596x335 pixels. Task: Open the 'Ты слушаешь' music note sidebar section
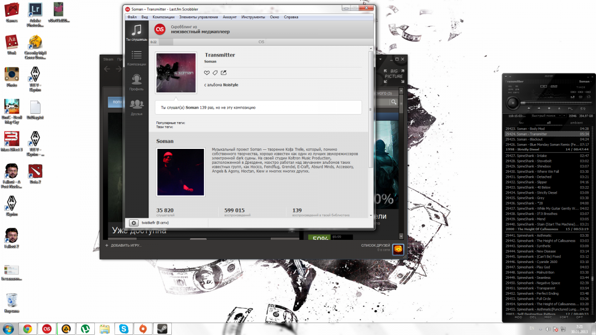point(136,33)
